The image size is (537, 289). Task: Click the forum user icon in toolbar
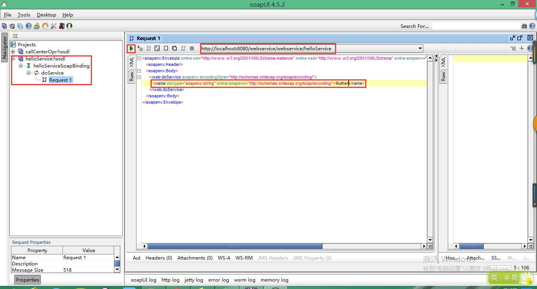tap(37, 26)
